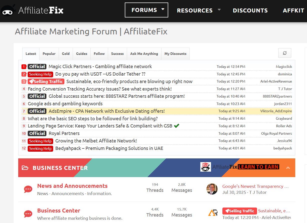Screen dimensions: 307x223
Task: Go to DISCOUNTS in the top navigation
Action: point(250,10)
